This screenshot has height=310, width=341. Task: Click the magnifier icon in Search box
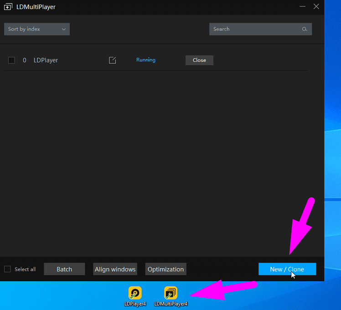304,29
